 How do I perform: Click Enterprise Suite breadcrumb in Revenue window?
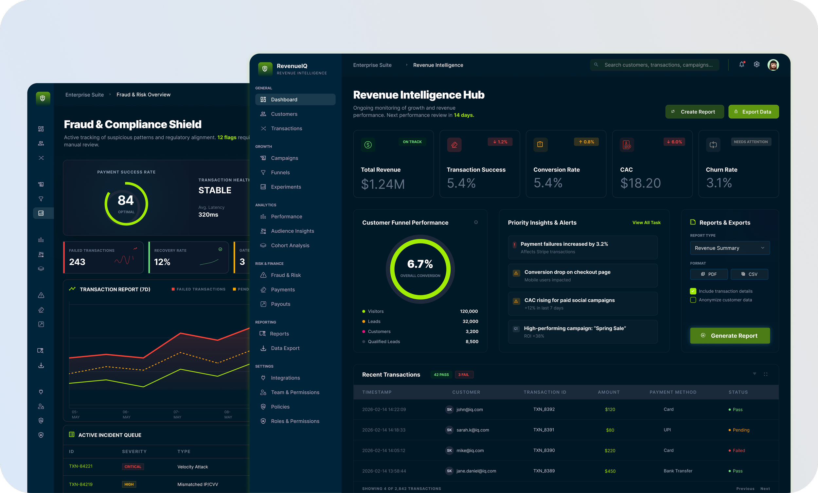pos(372,65)
